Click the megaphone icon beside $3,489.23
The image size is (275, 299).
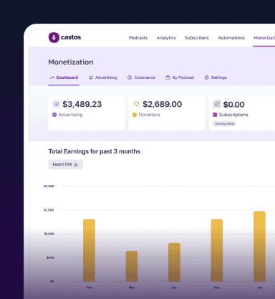click(57, 104)
